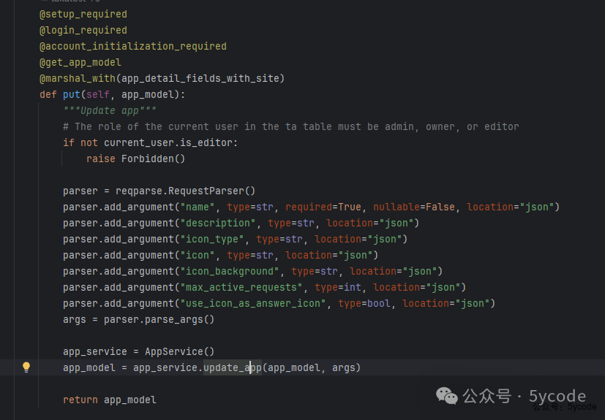This screenshot has width=605, height=420.
Task: Click the WeChat logo in the watermark
Action: (447, 396)
